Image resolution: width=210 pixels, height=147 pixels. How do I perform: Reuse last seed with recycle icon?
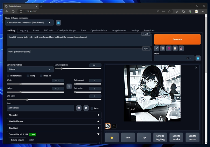(x=86, y=108)
